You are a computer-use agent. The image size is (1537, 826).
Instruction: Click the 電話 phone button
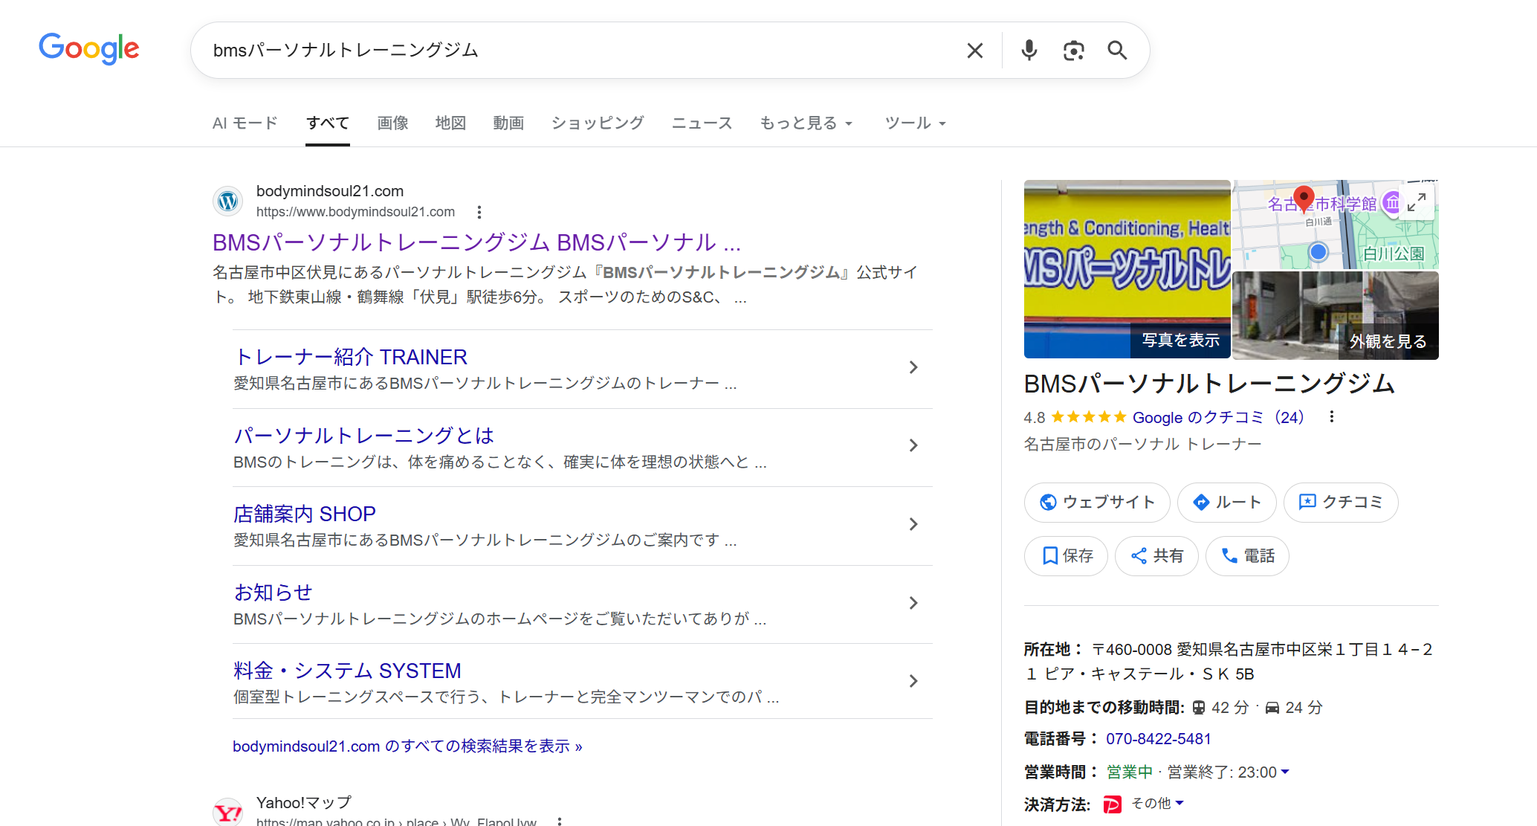click(1246, 556)
